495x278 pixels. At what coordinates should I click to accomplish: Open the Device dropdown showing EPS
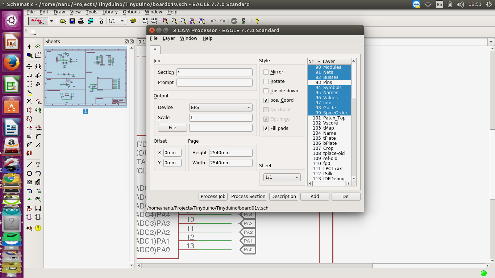(221, 108)
